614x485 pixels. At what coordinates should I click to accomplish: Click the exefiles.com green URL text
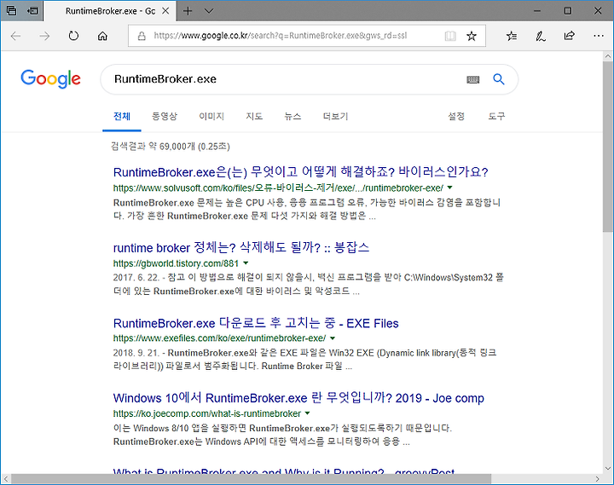tap(219, 338)
